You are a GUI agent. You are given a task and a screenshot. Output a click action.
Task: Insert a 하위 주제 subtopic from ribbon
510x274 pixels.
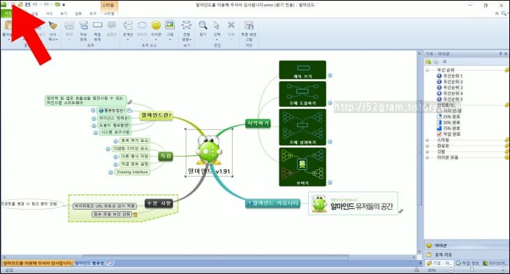click(84, 31)
